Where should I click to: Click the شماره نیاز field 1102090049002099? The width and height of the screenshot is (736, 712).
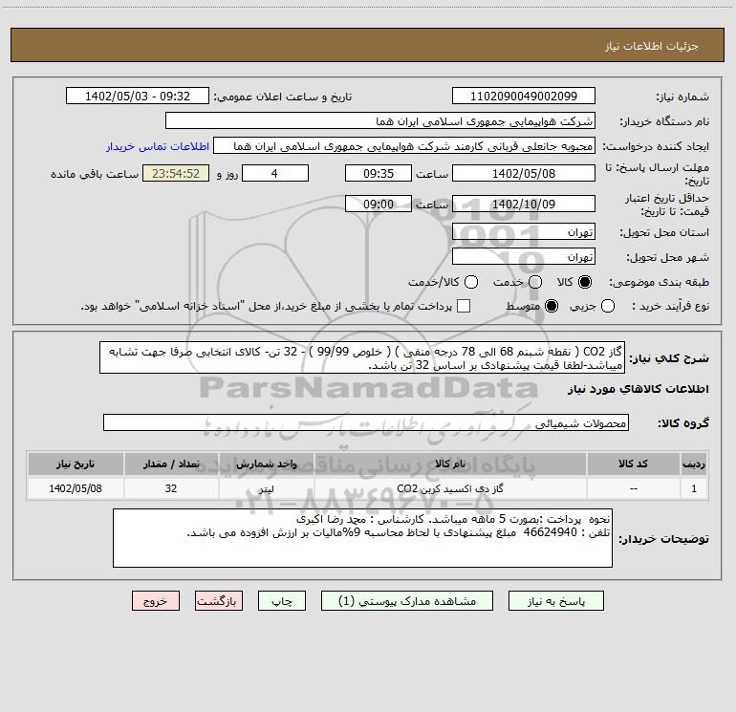pos(524,97)
